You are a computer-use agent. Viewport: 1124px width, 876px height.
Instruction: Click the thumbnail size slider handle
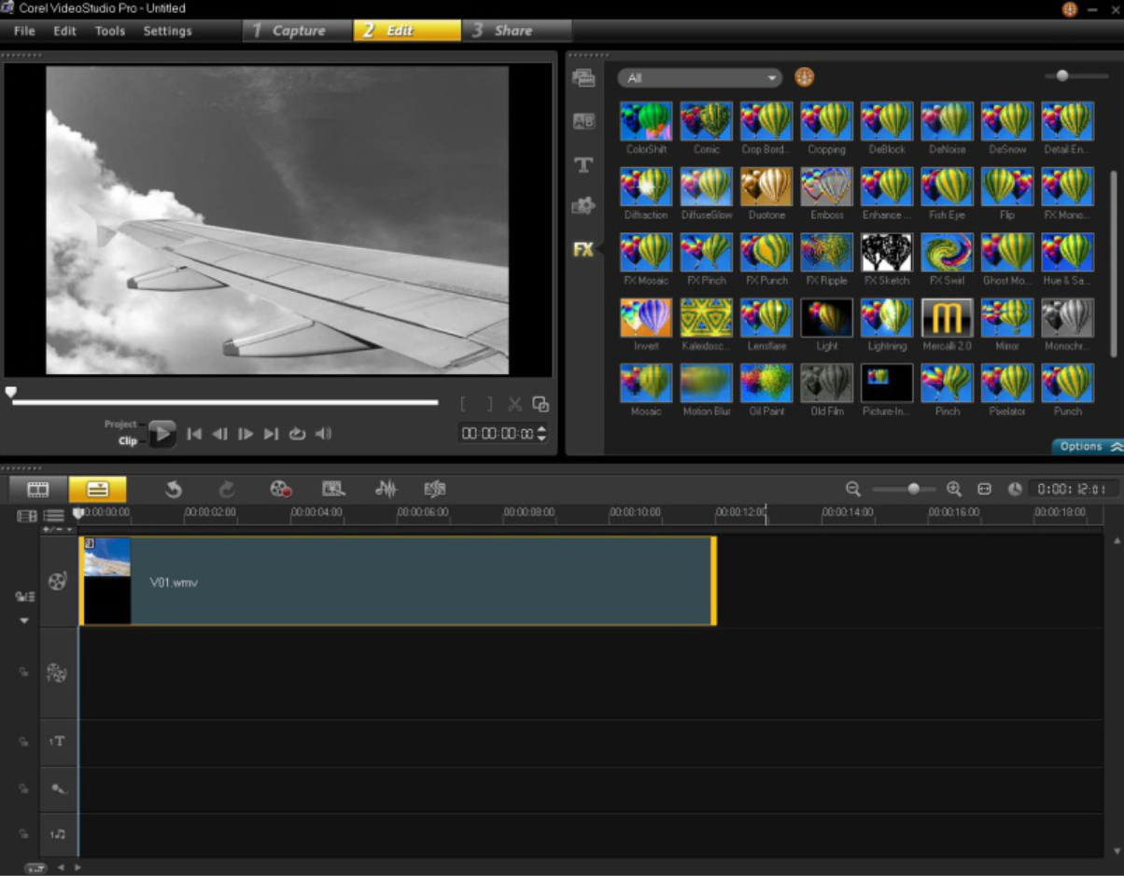1061,76
